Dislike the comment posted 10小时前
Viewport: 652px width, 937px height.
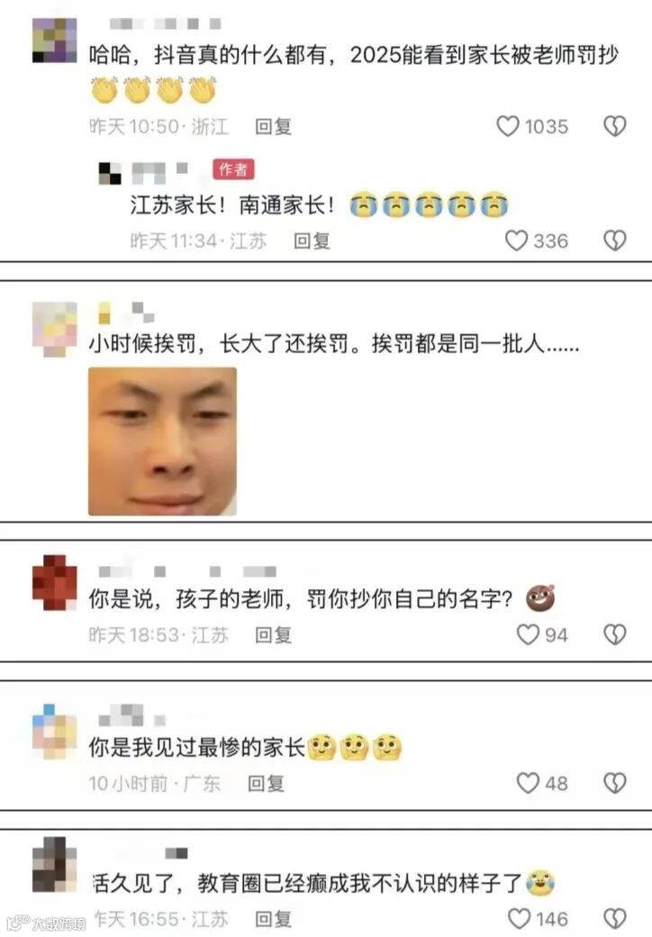(x=614, y=783)
